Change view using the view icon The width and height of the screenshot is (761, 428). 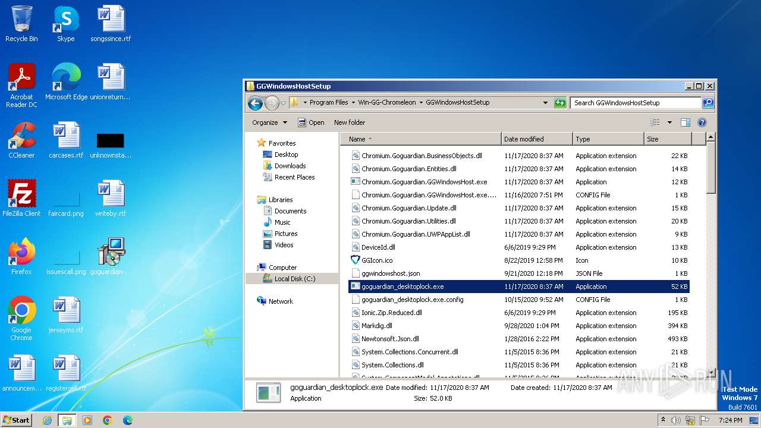tap(655, 122)
